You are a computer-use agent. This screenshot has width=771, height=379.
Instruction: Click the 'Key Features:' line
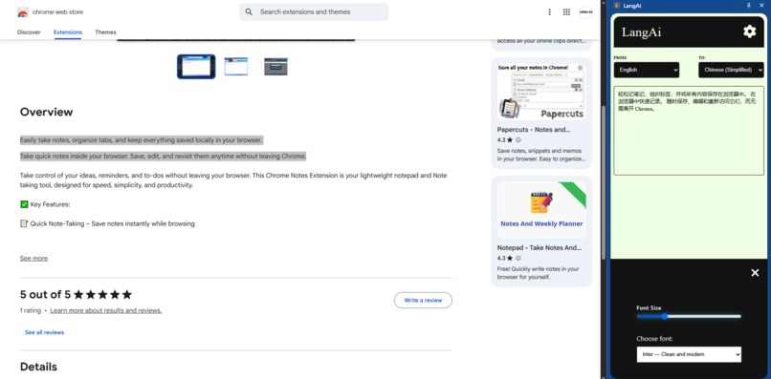click(45, 204)
